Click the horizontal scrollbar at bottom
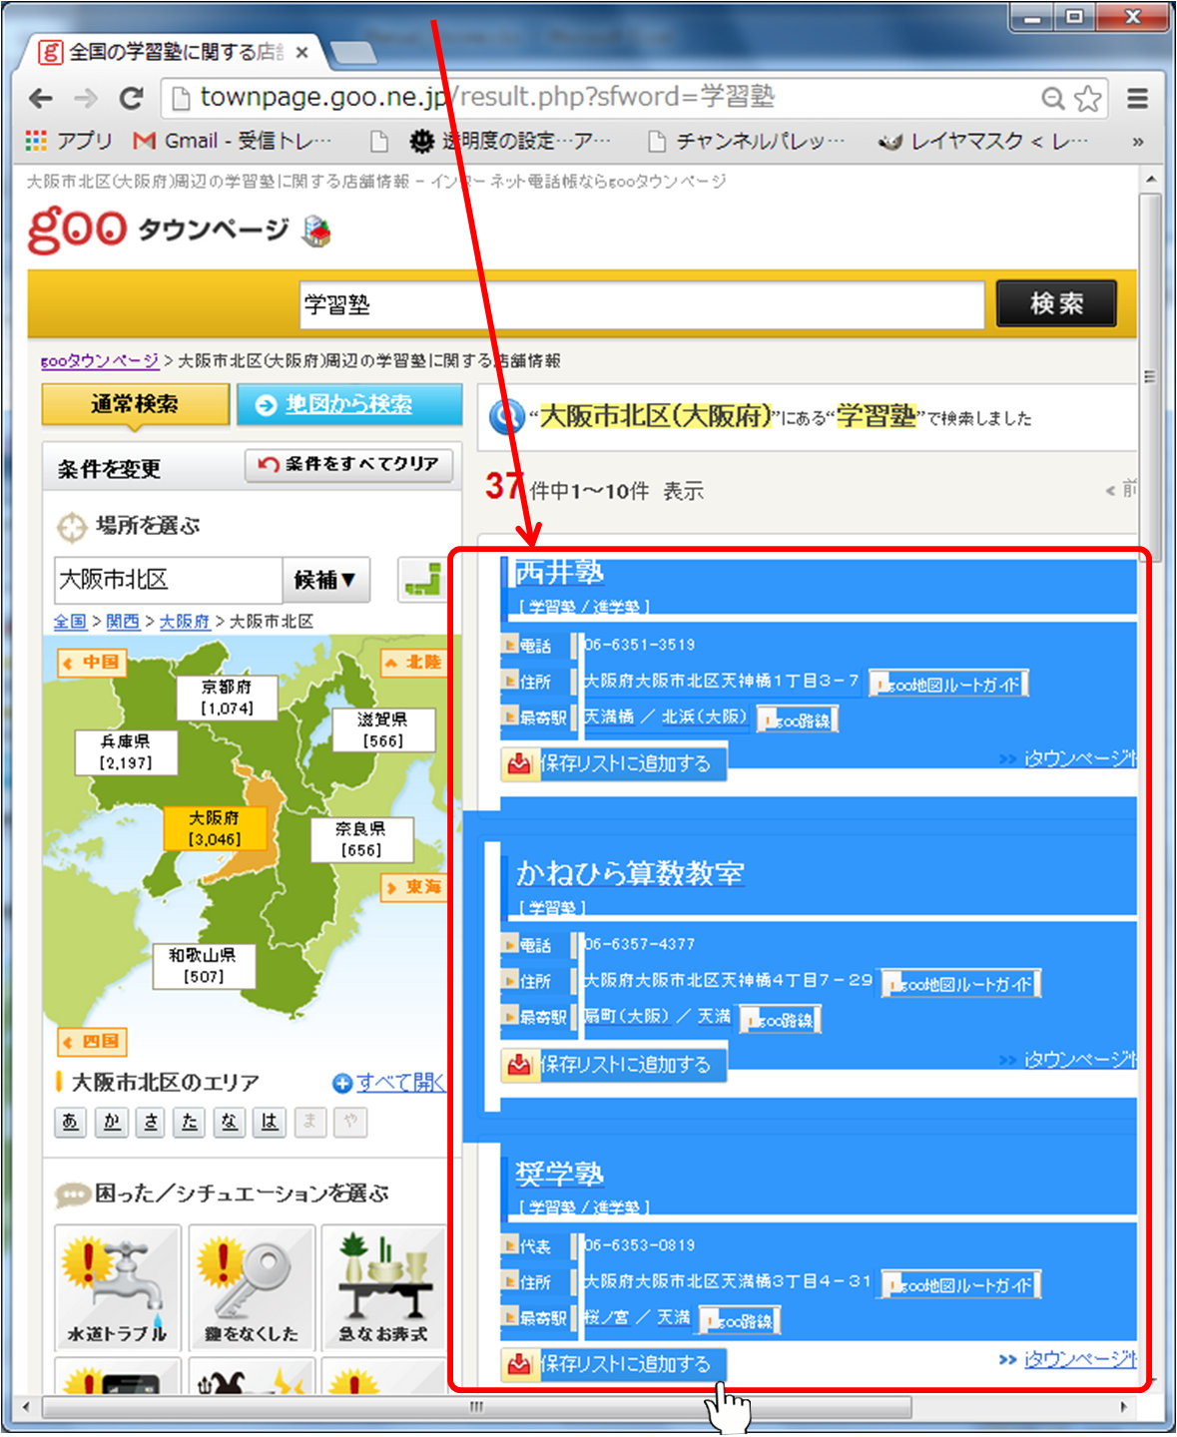 (x=476, y=1407)
